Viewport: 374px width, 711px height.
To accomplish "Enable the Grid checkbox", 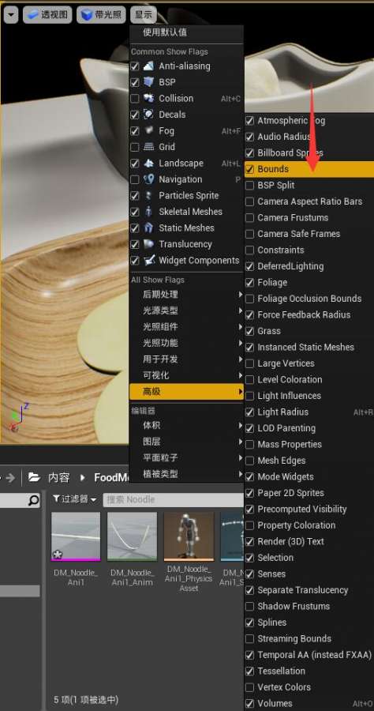I will pos(134,147).
